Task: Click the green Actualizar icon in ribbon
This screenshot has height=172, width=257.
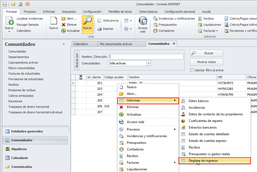Action: [64, 31]
